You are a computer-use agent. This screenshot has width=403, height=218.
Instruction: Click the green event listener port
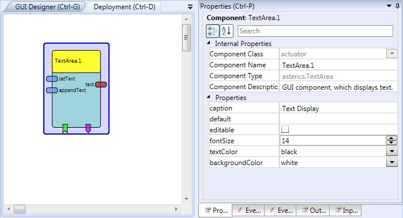point(65,128)
